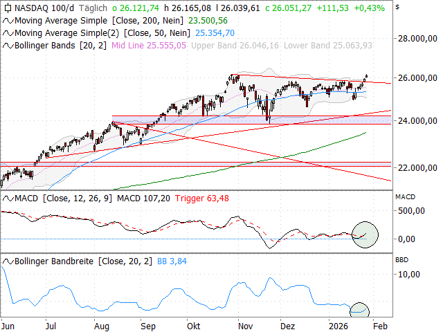Click the circled MACD crossover highlight
Image resolution: width=443 pixels, height=332 pixels.
pos(365,235)
